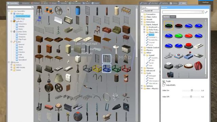Enable the Output Entity checkbox

(163, 85)
